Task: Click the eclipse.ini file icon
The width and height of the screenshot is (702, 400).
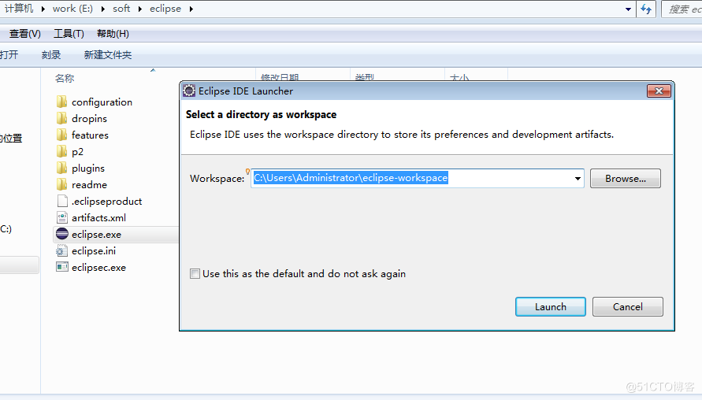Action: click(62, 250)
